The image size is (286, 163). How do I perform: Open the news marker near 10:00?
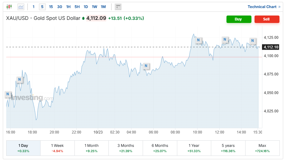(198, 40)
